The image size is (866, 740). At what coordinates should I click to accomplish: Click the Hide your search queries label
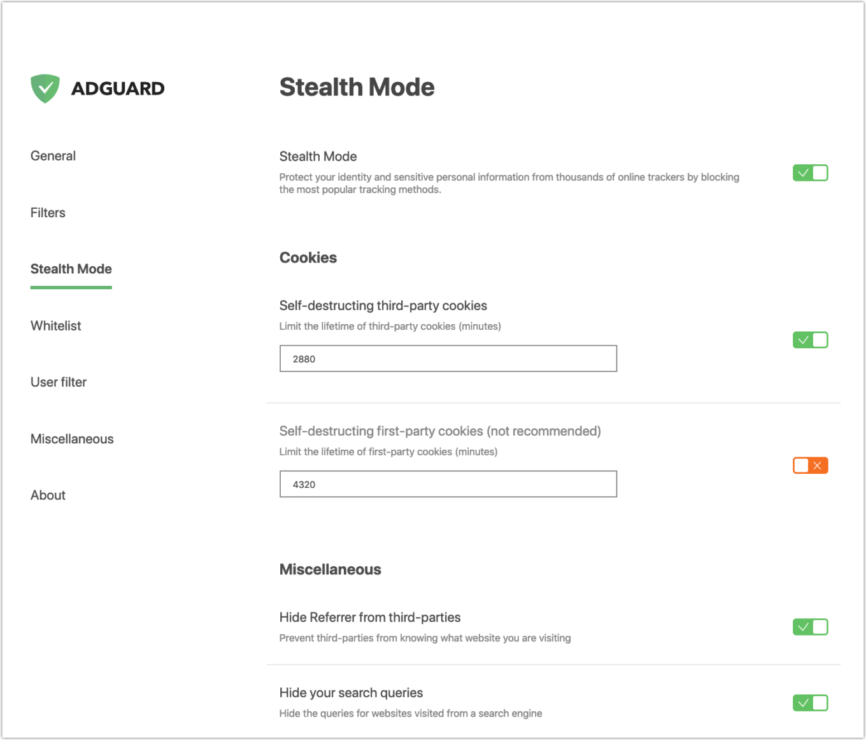(351, 693)
